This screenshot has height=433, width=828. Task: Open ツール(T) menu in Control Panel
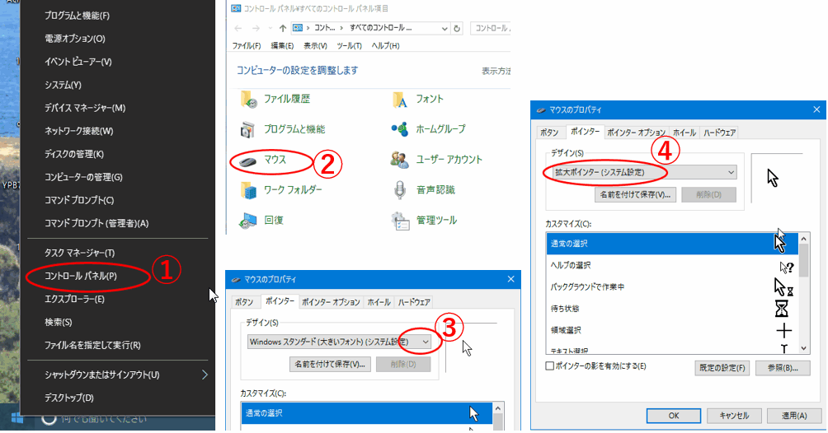(x=349, y=46)
